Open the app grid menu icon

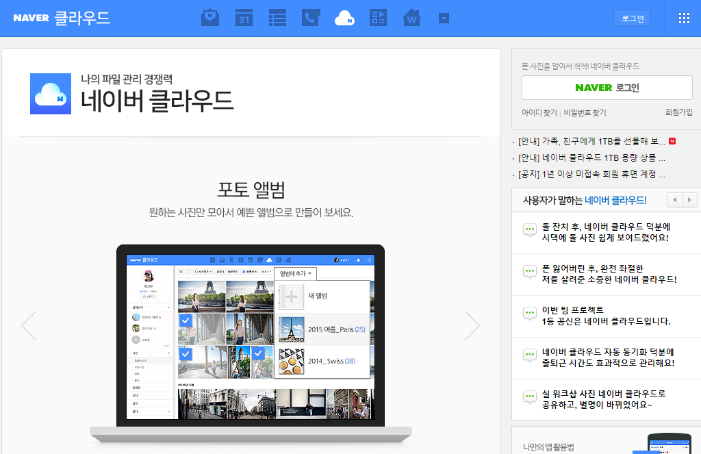tap(684, 18)
